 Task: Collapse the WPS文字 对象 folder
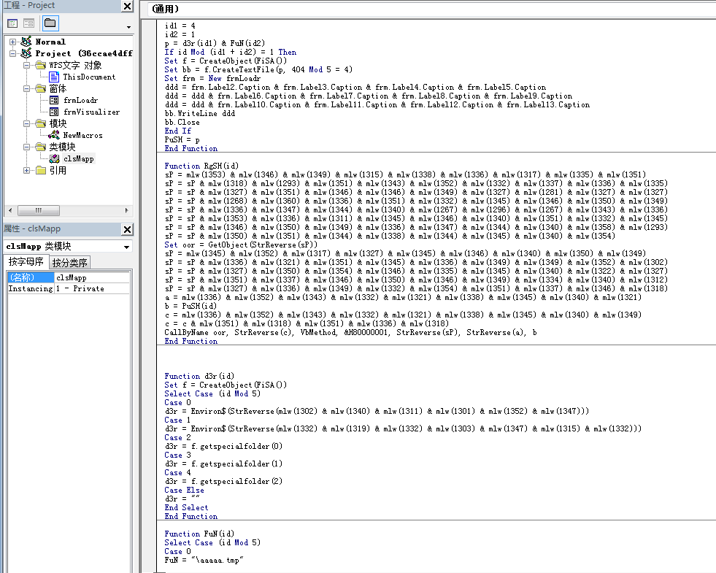tap(26, 65)
